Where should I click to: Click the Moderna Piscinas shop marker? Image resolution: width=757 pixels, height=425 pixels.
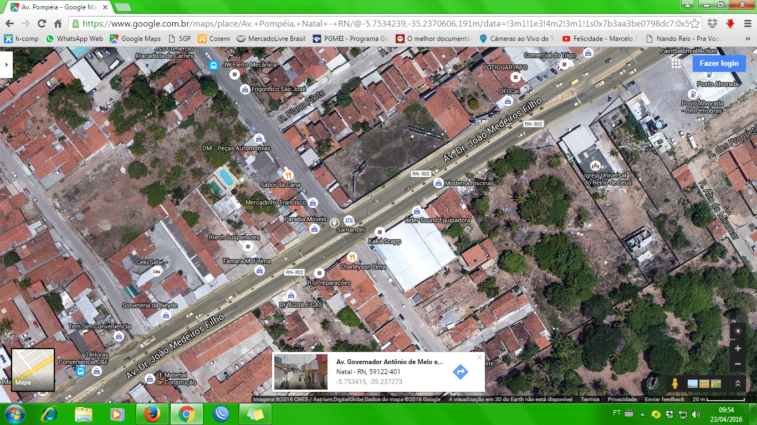pyautogui.click(x=438, y=183)
